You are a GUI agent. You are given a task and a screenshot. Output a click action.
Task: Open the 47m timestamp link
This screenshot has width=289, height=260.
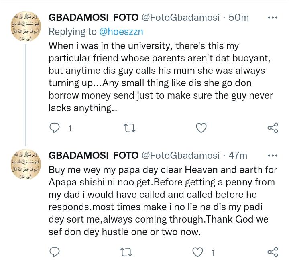point(238,156)
